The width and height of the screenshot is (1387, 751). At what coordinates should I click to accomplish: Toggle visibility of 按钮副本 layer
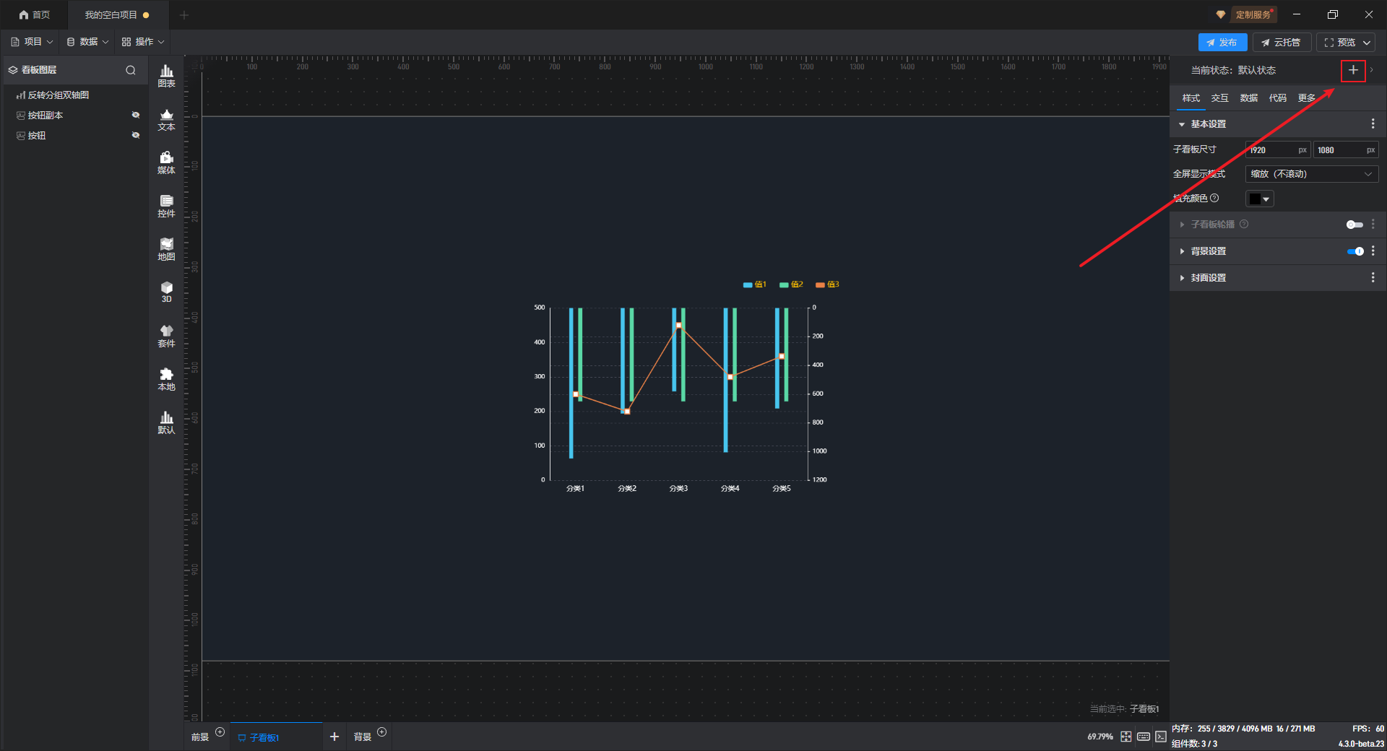tap(135, 115)
